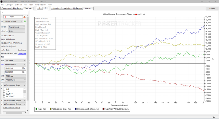Image resolution: width=219 pixels, height=119 pixels.
Task: Open the File menu
Action: click(x=2, y=5)
